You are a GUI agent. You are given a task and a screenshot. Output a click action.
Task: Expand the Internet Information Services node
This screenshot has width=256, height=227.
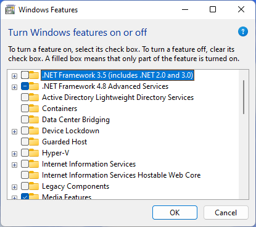[x=14, y=165]
